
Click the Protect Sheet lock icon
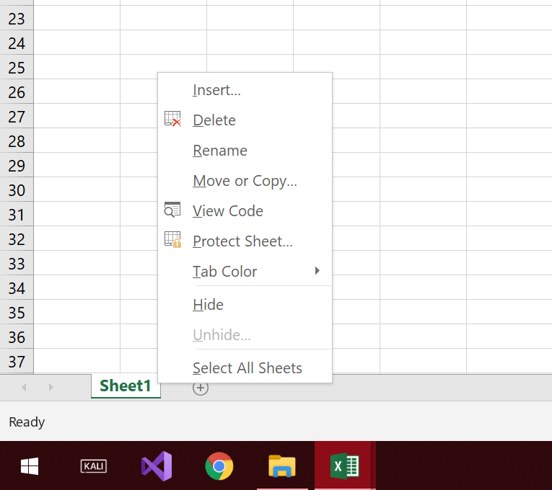172,240
